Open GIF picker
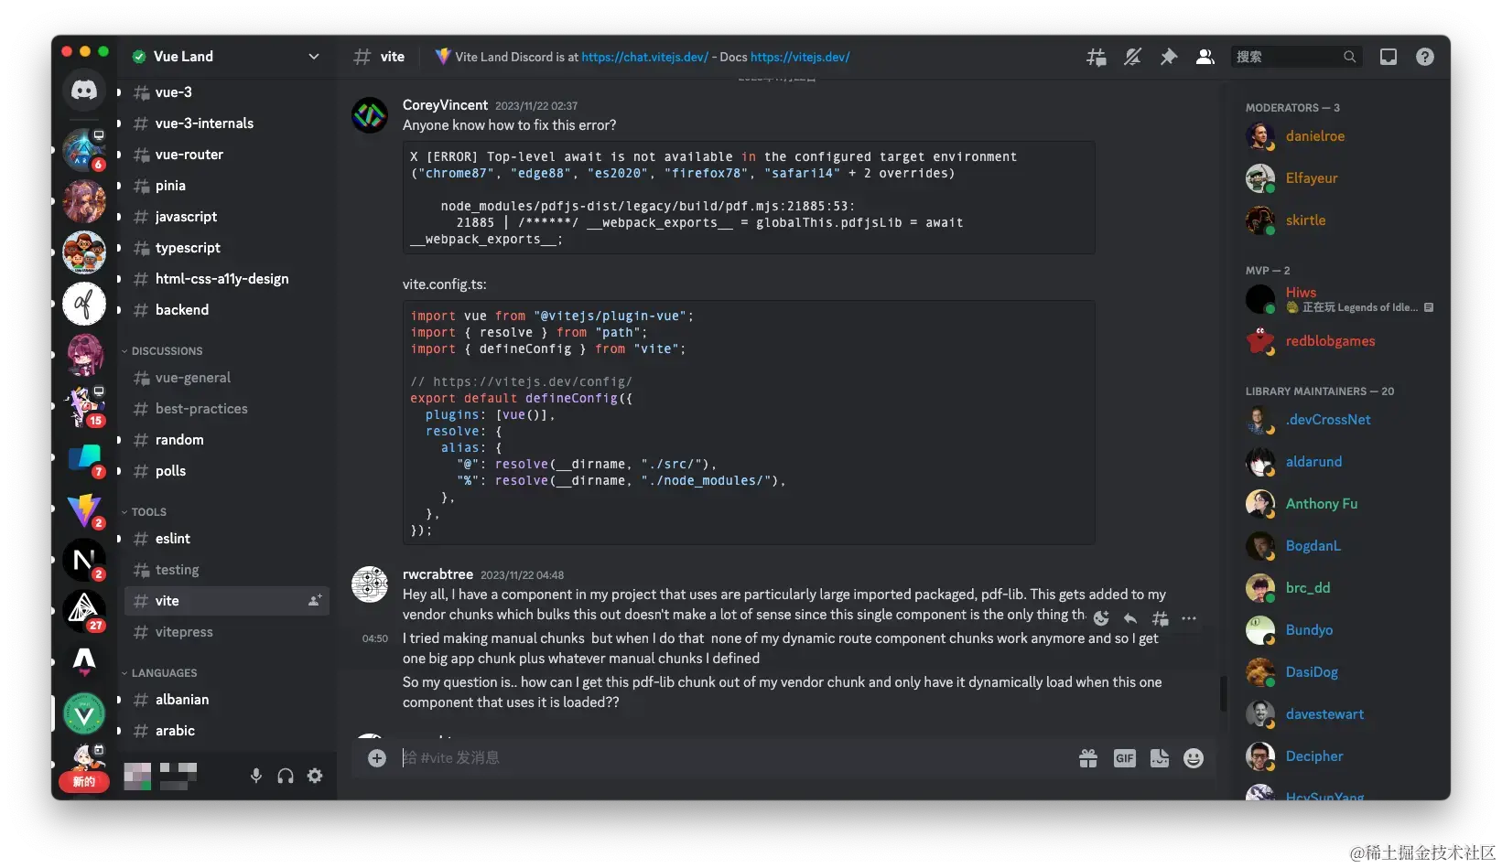Viewport: 1502px width, 868px height. click(x=1125, y=758)
